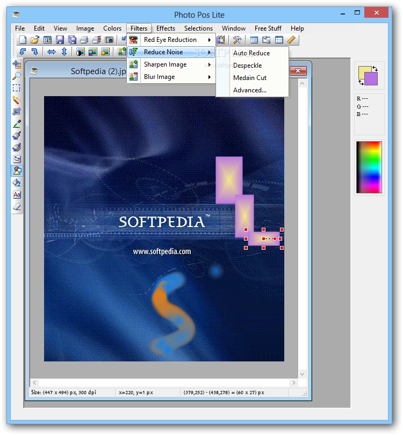Open the Colors menu

(x=112, y=28)
